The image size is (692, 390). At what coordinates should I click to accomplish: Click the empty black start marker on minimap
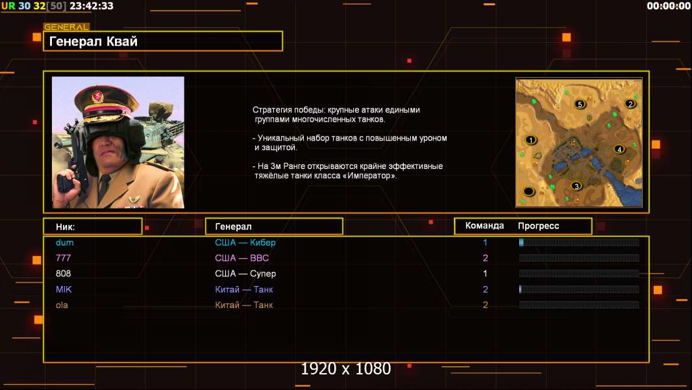529,191
